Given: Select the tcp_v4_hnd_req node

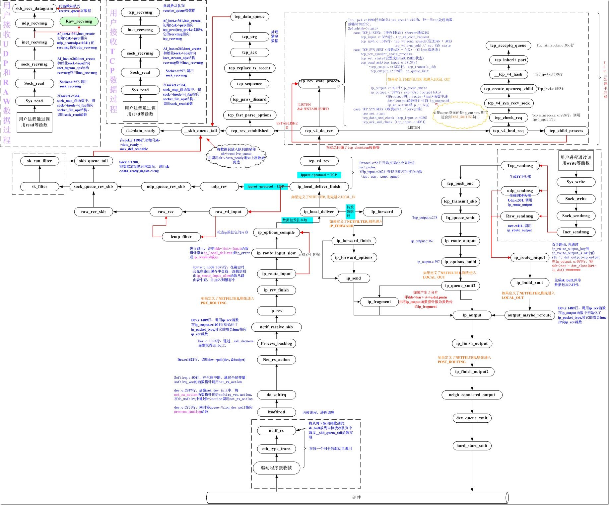Looking at the screenshot, I should pos(508,131).
